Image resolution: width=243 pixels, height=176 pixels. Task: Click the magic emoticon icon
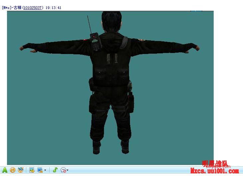(21, 170)
